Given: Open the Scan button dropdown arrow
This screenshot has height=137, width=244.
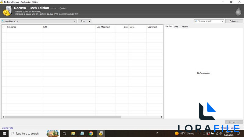Looking at the screenshot, I should [x=90, y=21].
